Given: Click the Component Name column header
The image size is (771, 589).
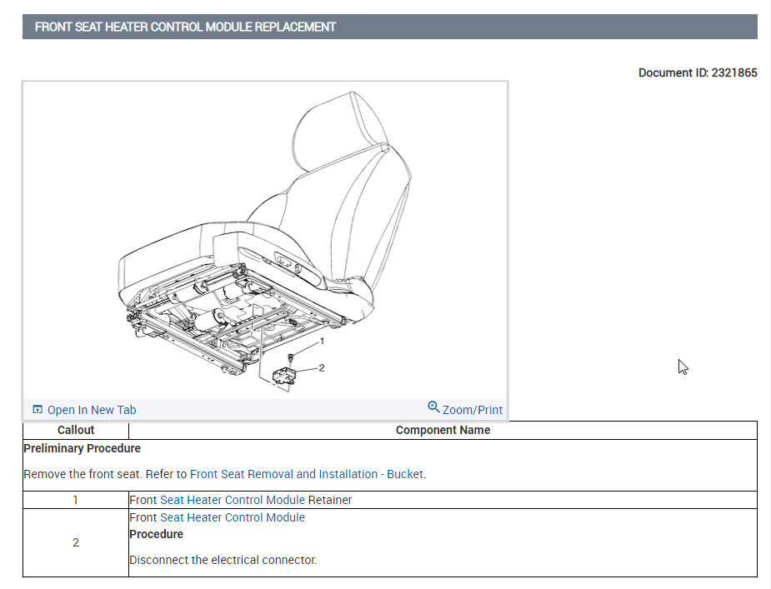Looking at the screenshot, I should click(x=443, y=430).
